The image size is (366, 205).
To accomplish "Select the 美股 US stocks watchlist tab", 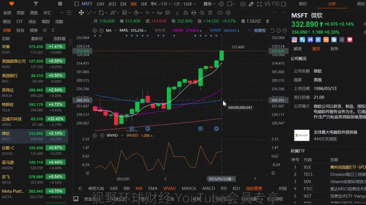I will pos(21,13).
